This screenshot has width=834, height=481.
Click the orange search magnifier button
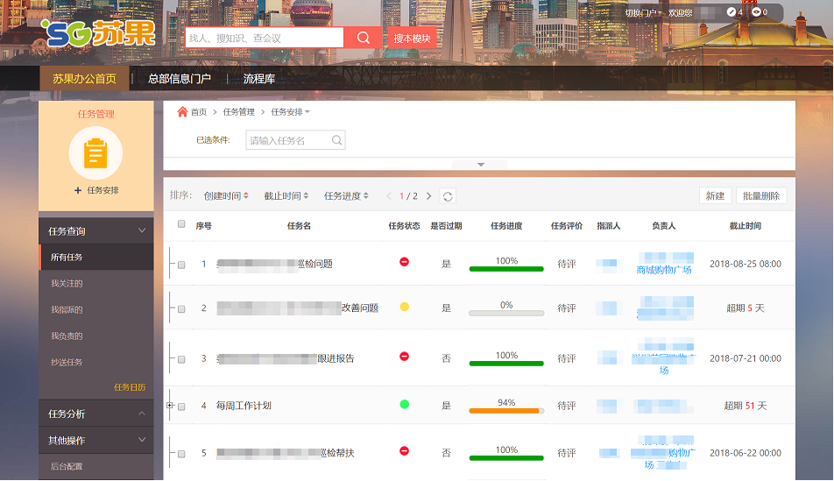pyautogui.click(x=363, y=38)
